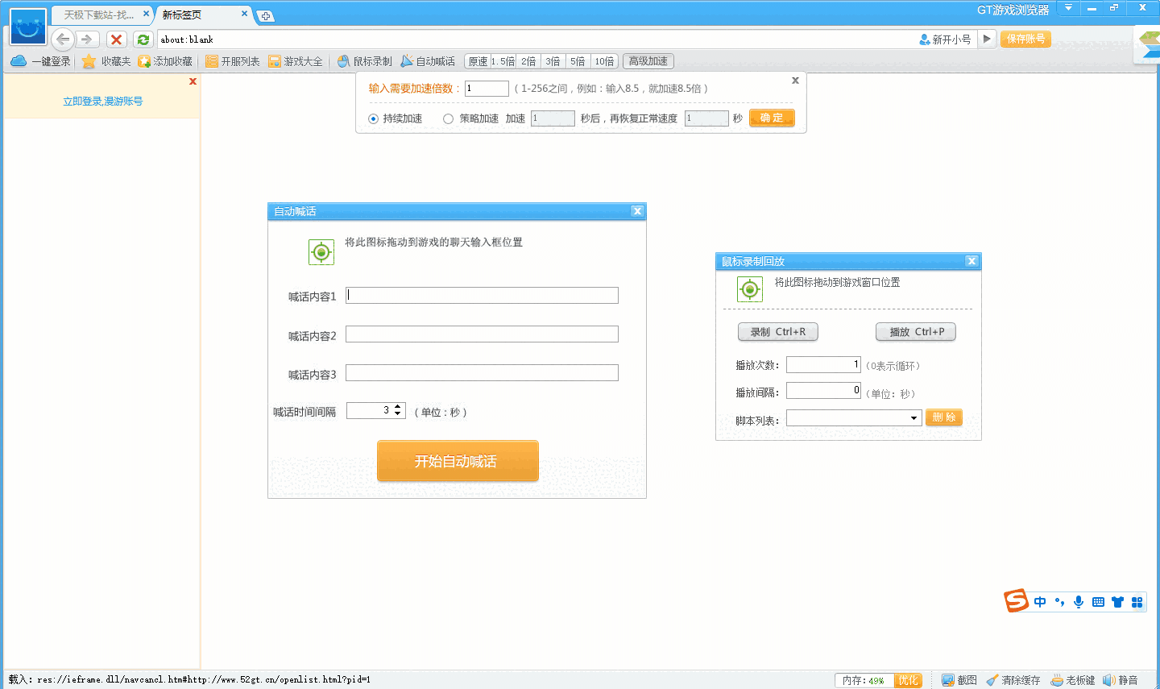This screenshot has width=1160, height=689.
Task: Click 截图 screenshot icon in status bar
Action: coord(959,680)
